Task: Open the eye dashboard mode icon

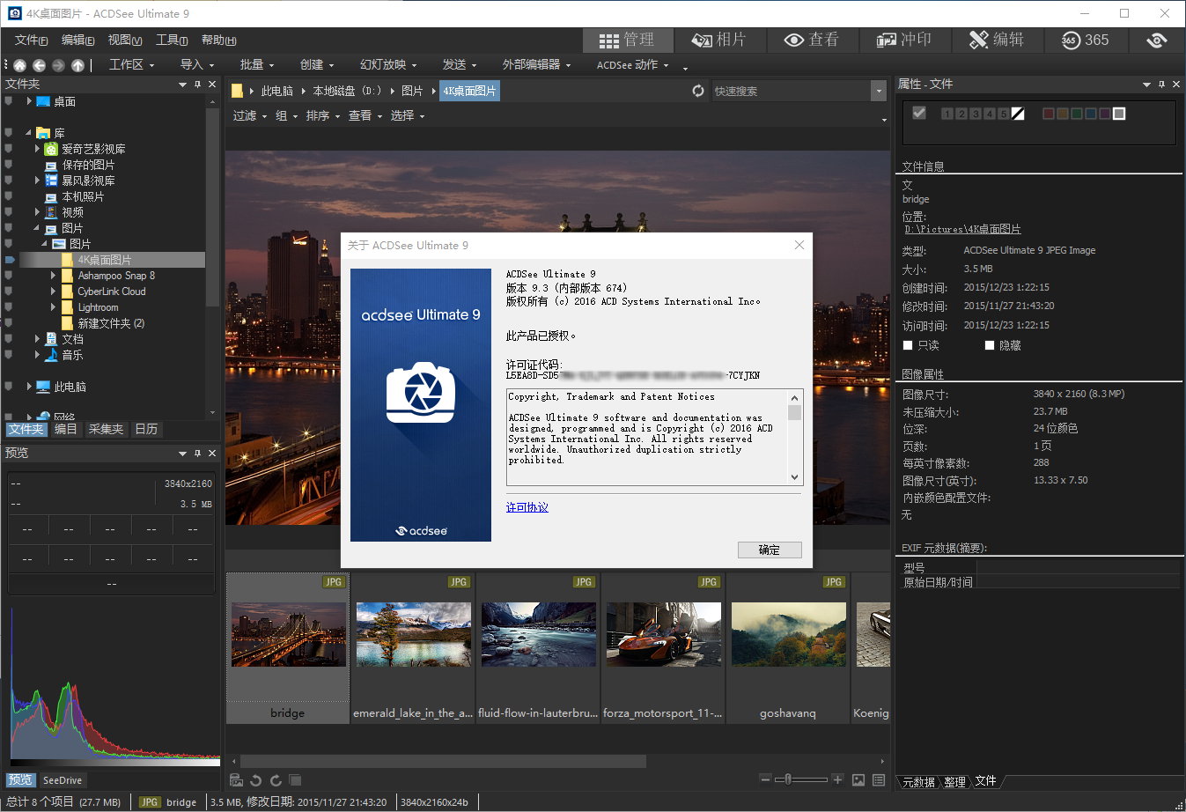Action: point(1157,40)
